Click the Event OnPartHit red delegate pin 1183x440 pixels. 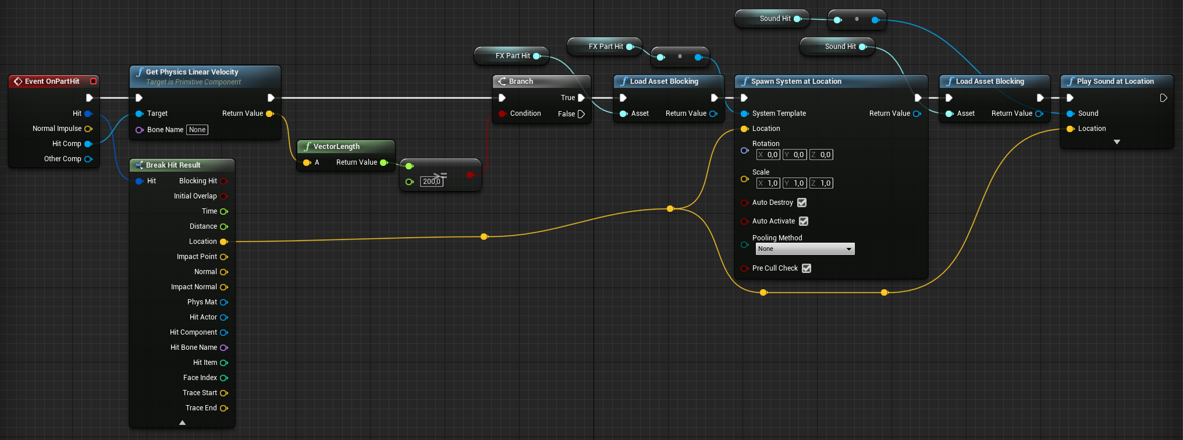pos(93,81)
